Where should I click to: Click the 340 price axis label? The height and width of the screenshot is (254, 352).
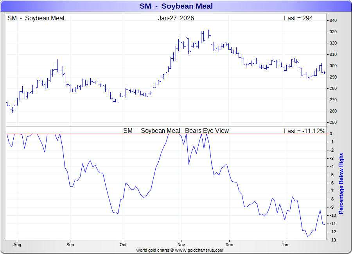pyautogui.click(x=333, y=20)
